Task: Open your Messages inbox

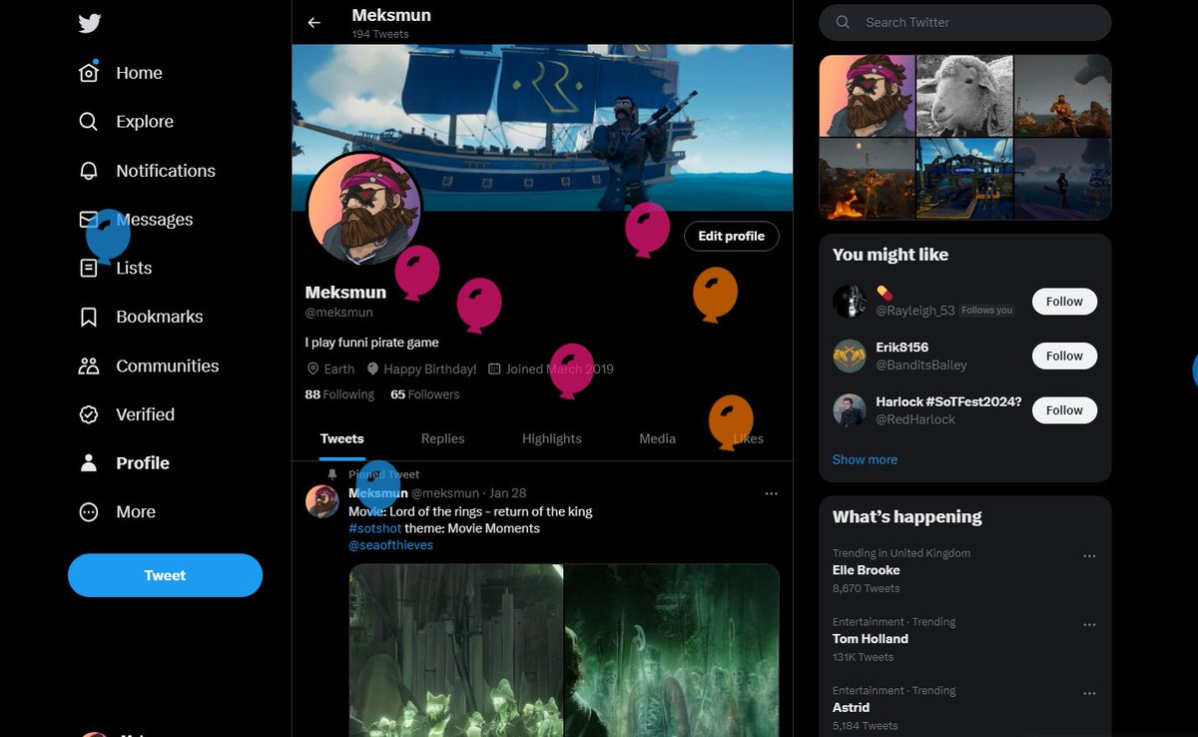Action: pos(155,219)
